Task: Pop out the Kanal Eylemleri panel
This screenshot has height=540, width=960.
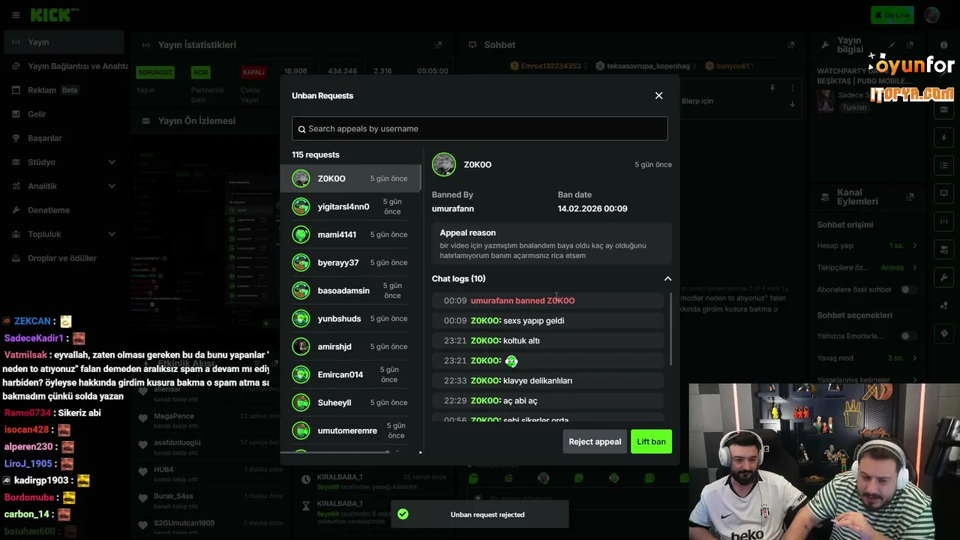Action: click(910, 196)
